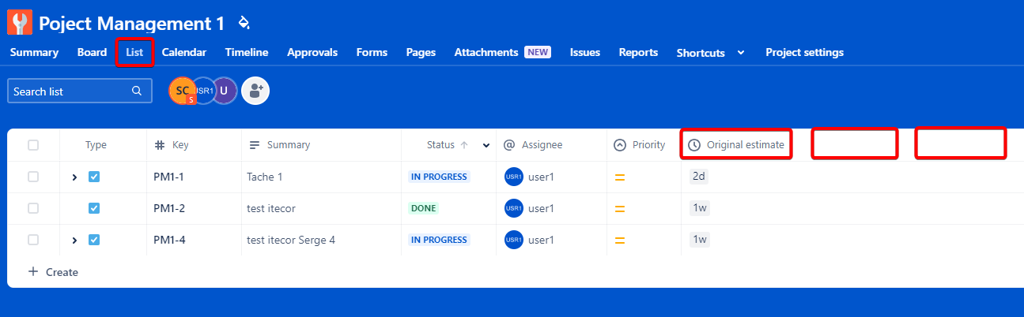Click the task type icon for PM1-2
Image resolution: width=1024 pixels, height=317 pixels.
click(x=94, y=208)
